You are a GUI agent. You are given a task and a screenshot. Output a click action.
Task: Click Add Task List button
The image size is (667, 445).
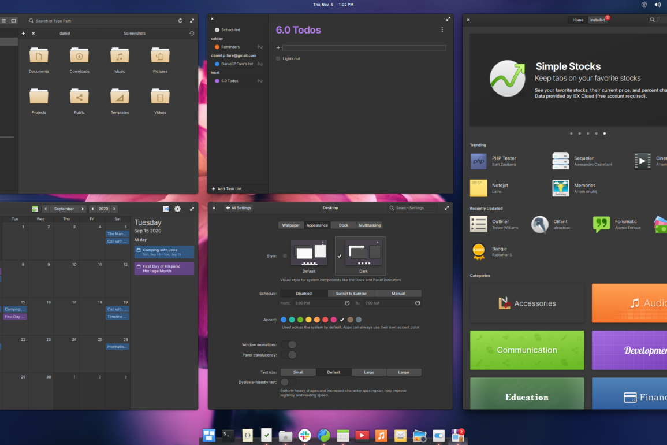pos(228,189)
